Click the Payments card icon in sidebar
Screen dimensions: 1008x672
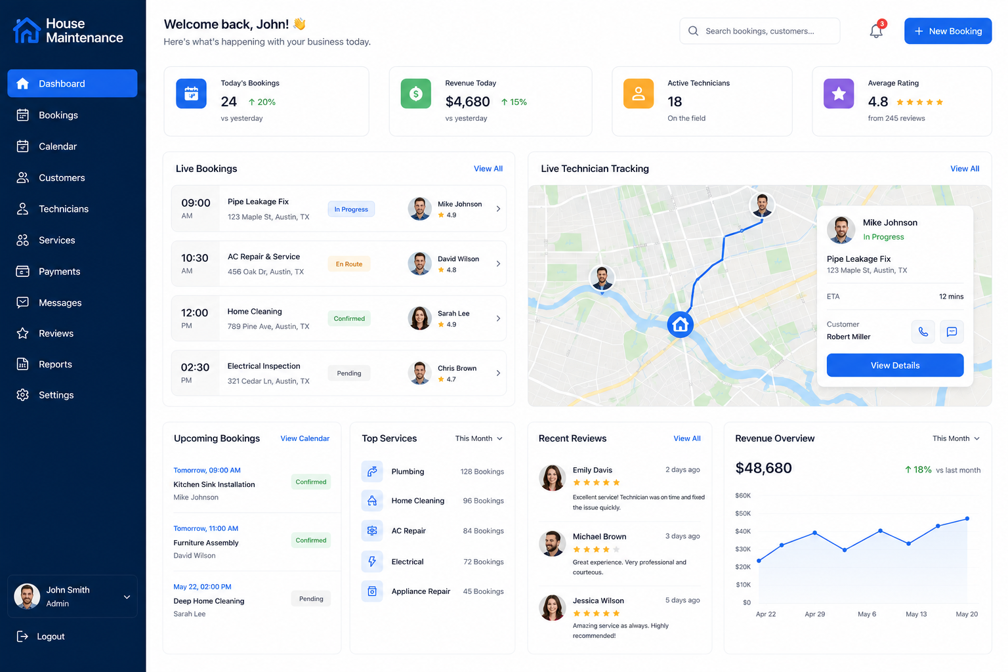pyautogui.click(x=22, y=271)
